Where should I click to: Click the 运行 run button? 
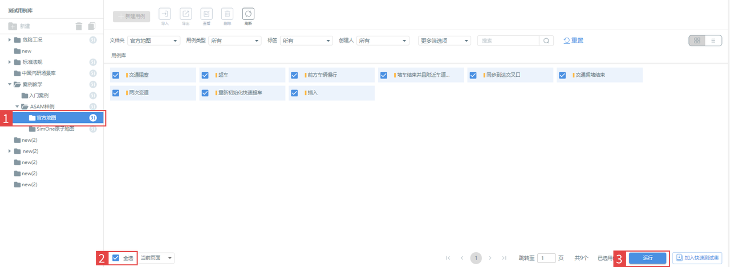tap(647, 258)
